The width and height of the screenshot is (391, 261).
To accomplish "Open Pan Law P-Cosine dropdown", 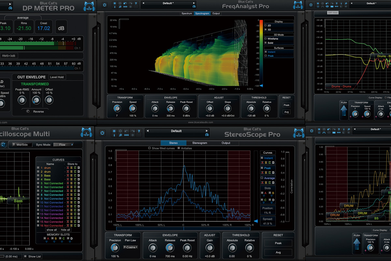I will click(131, 247).
